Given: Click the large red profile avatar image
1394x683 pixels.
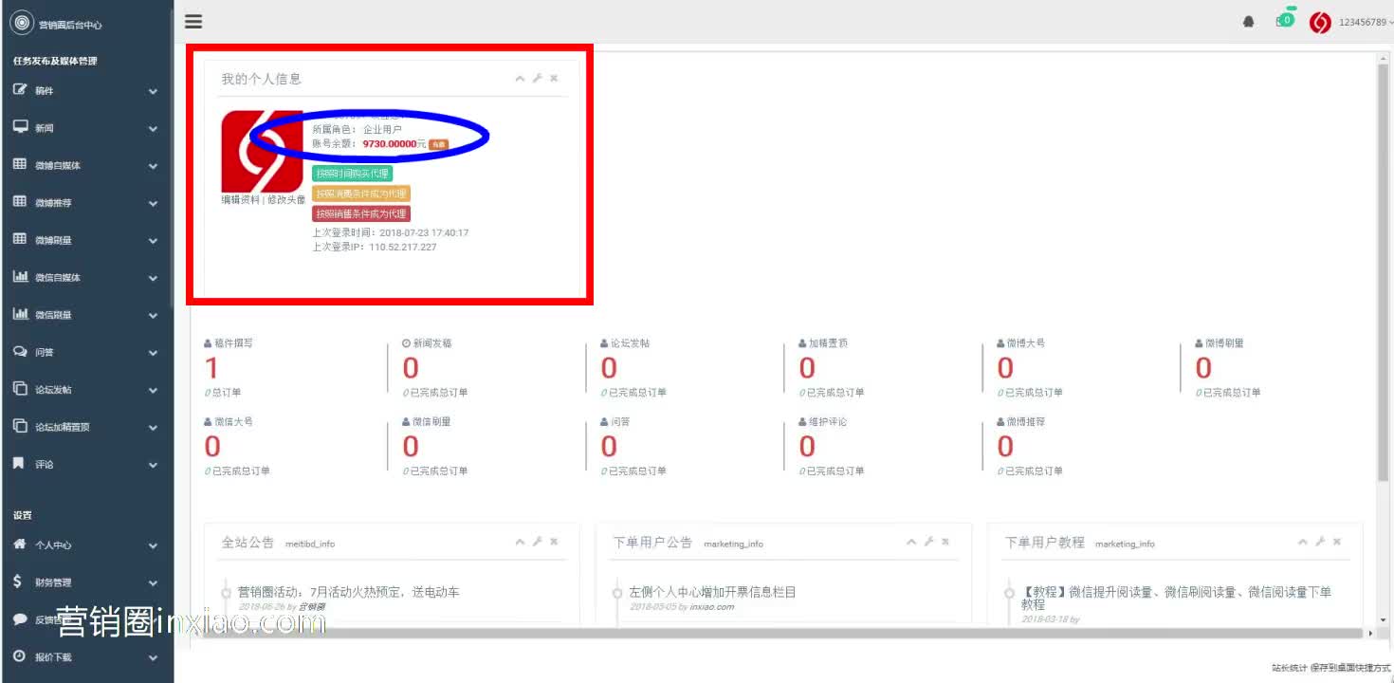Looking at the screenshot, I should [263, 152].
